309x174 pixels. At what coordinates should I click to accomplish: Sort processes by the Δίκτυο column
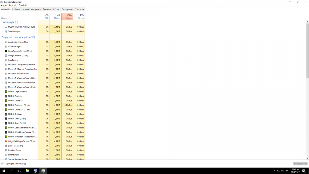pyautogui.click(x=79, y=16)
